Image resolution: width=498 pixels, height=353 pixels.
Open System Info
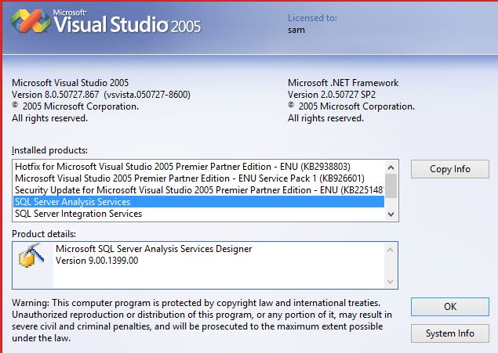449,333
